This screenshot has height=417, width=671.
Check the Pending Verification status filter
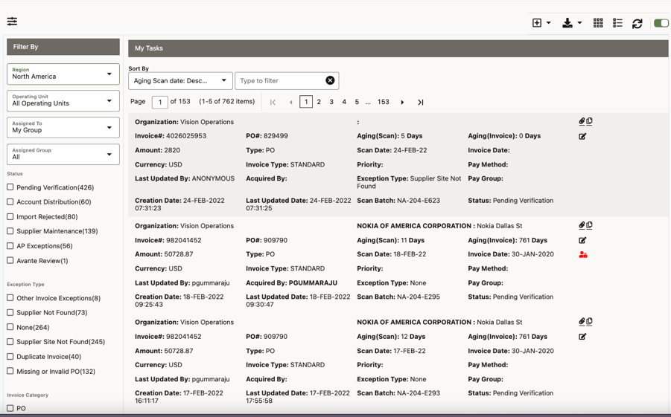(x=10, y=187)
